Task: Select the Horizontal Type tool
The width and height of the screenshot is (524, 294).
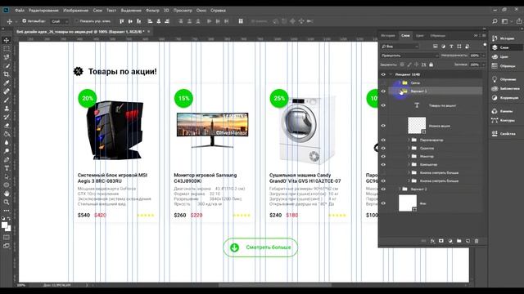Action: [7, 168]
